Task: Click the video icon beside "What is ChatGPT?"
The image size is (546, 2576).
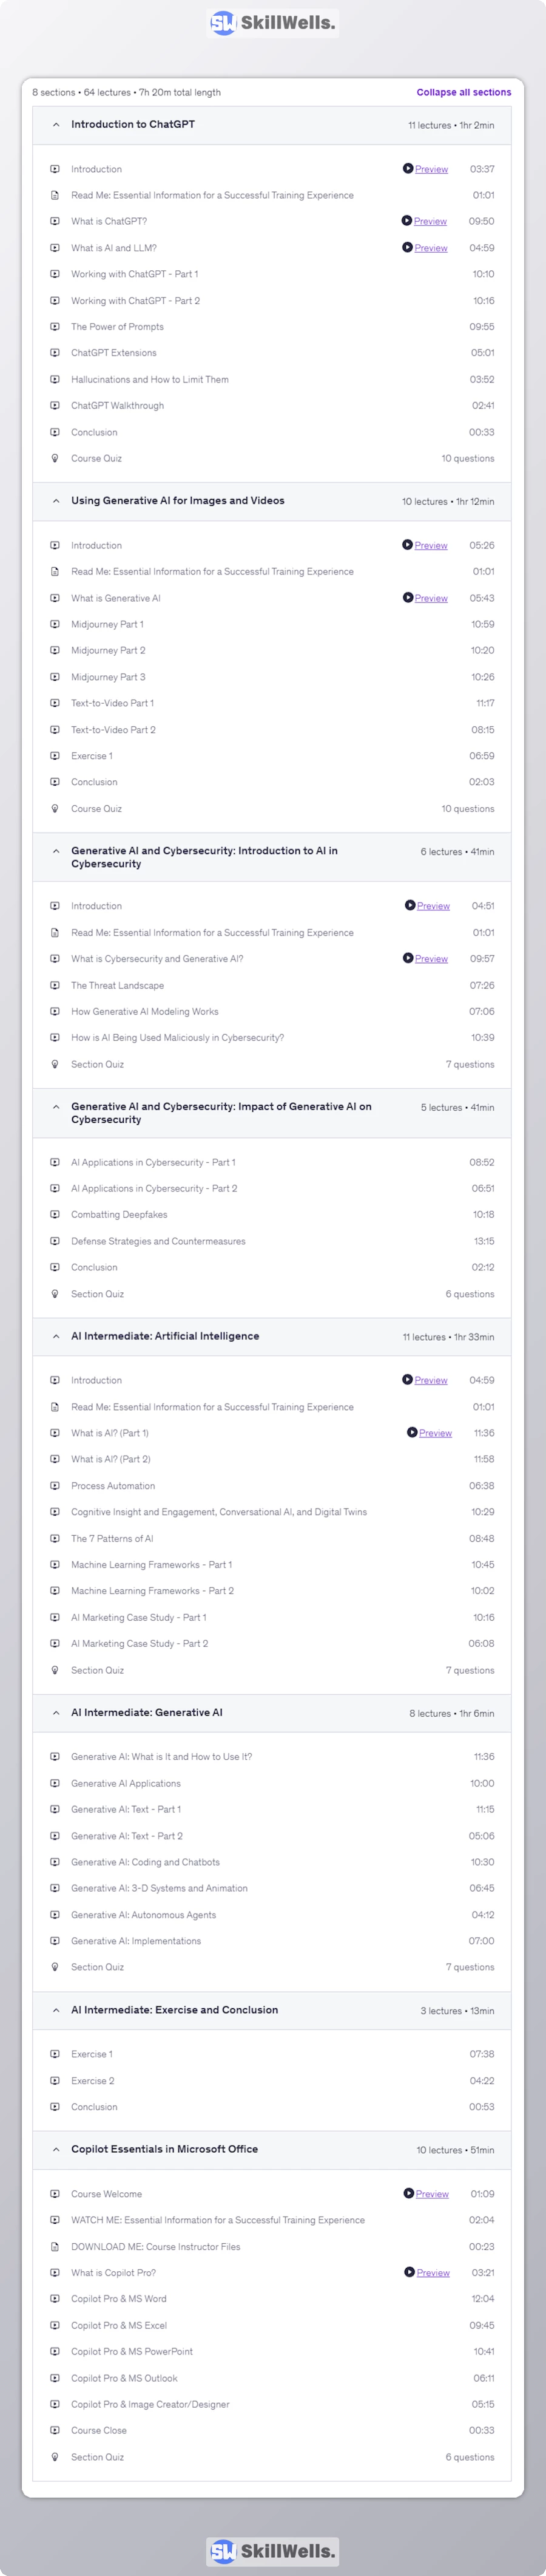Action: tap(55, 222)
